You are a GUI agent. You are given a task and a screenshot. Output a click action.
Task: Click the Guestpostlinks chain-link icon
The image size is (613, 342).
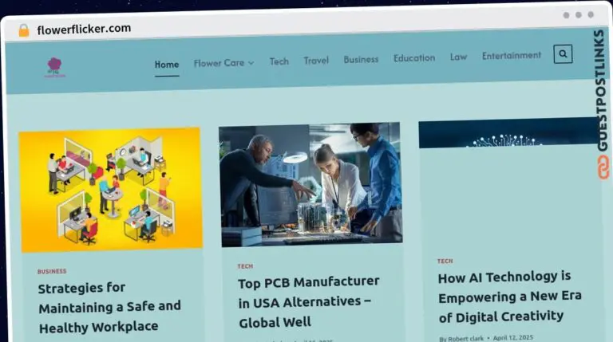[603, 167]
